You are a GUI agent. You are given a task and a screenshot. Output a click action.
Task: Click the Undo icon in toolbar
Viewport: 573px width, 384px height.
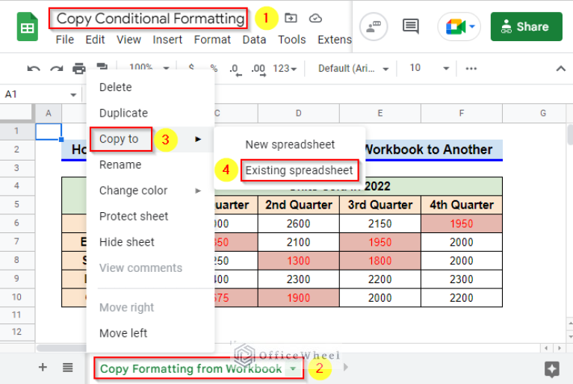tap(34, 69)
